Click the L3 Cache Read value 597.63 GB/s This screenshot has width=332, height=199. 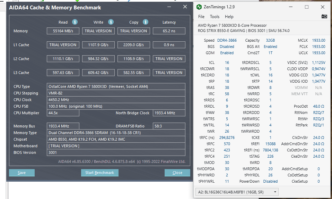point(63,73)
